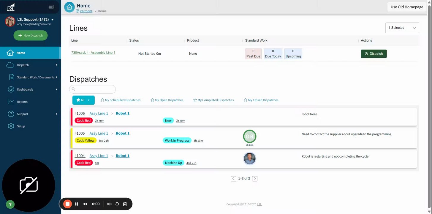Open the 1 Selected lines dropdown
The image size is (432, 214).
402,28
